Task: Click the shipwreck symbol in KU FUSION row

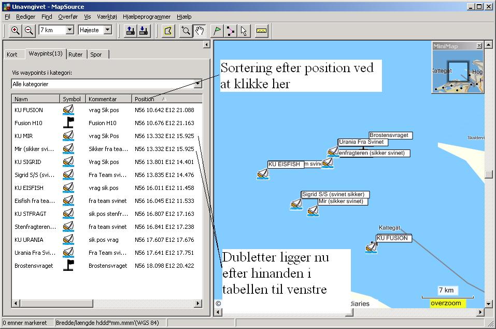Action: point(68,110)
